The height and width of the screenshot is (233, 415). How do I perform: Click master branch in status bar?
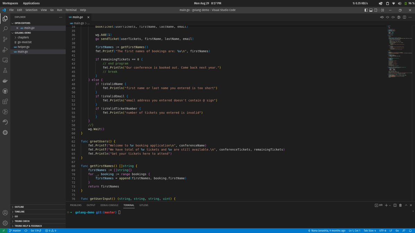tap(15, 230)
